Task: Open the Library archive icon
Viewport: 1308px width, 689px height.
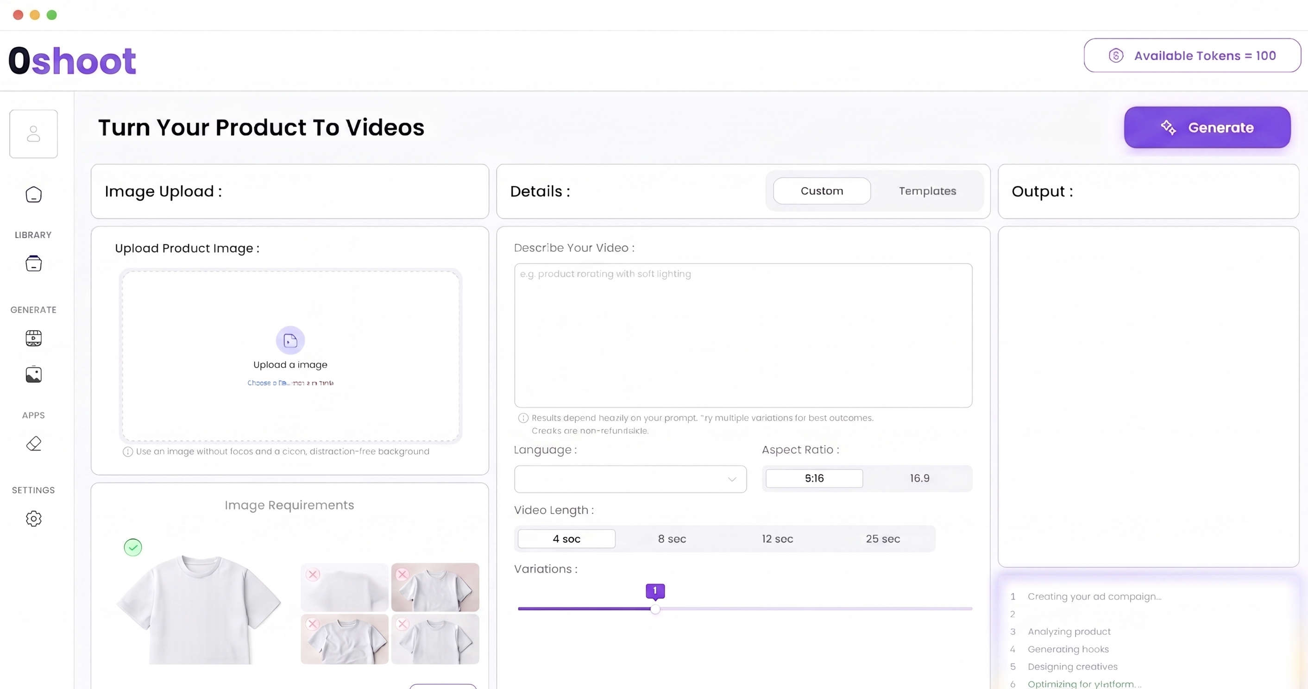Action: point(33,263)
